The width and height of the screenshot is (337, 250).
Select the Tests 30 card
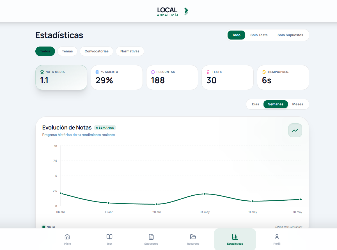[x=228, y=78]
